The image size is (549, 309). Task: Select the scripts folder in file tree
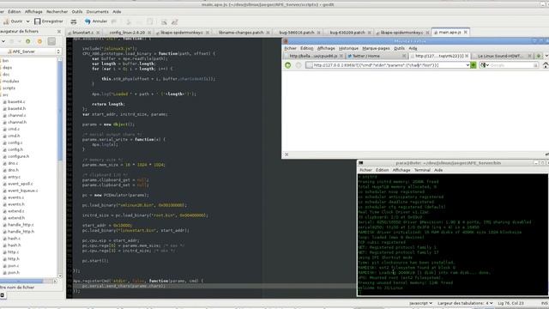(x=9, y=88)
